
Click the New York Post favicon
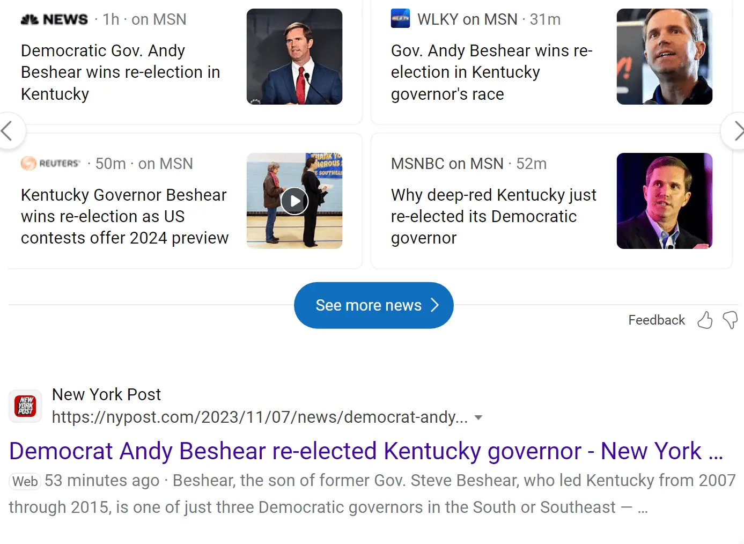coord(25,406)
